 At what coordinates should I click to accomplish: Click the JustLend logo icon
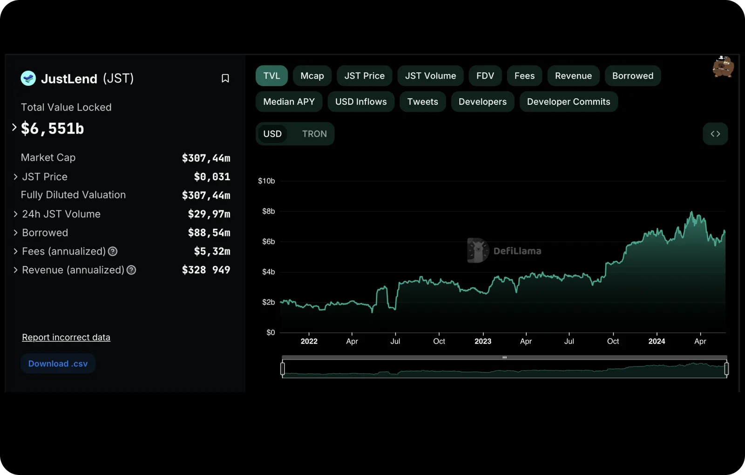(x=28, y=78)
